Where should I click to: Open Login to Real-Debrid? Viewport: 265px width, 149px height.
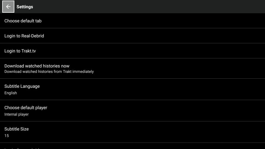pos(132,36)
